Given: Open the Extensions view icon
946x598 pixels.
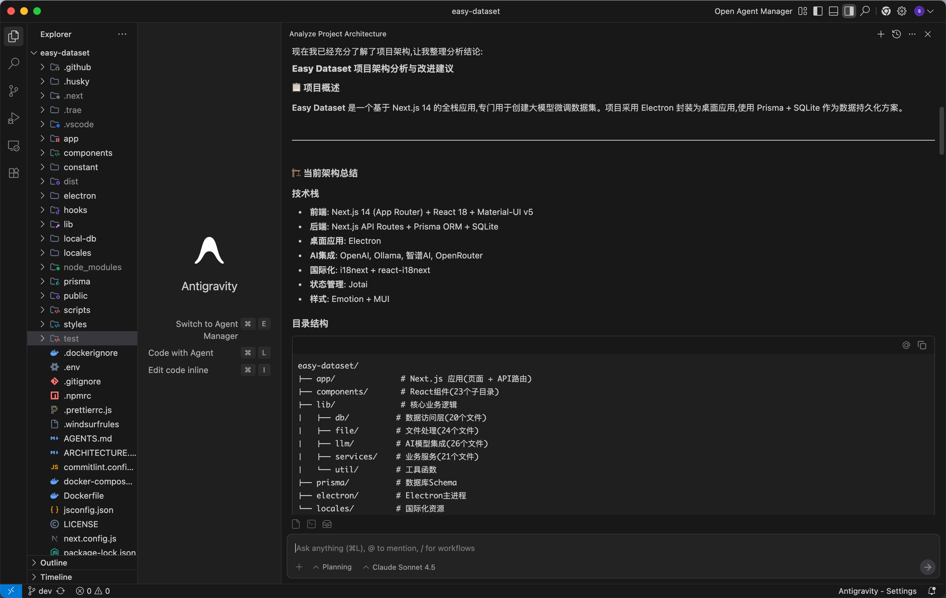Looking at the screenshot, I should click(x=14, y=173).
